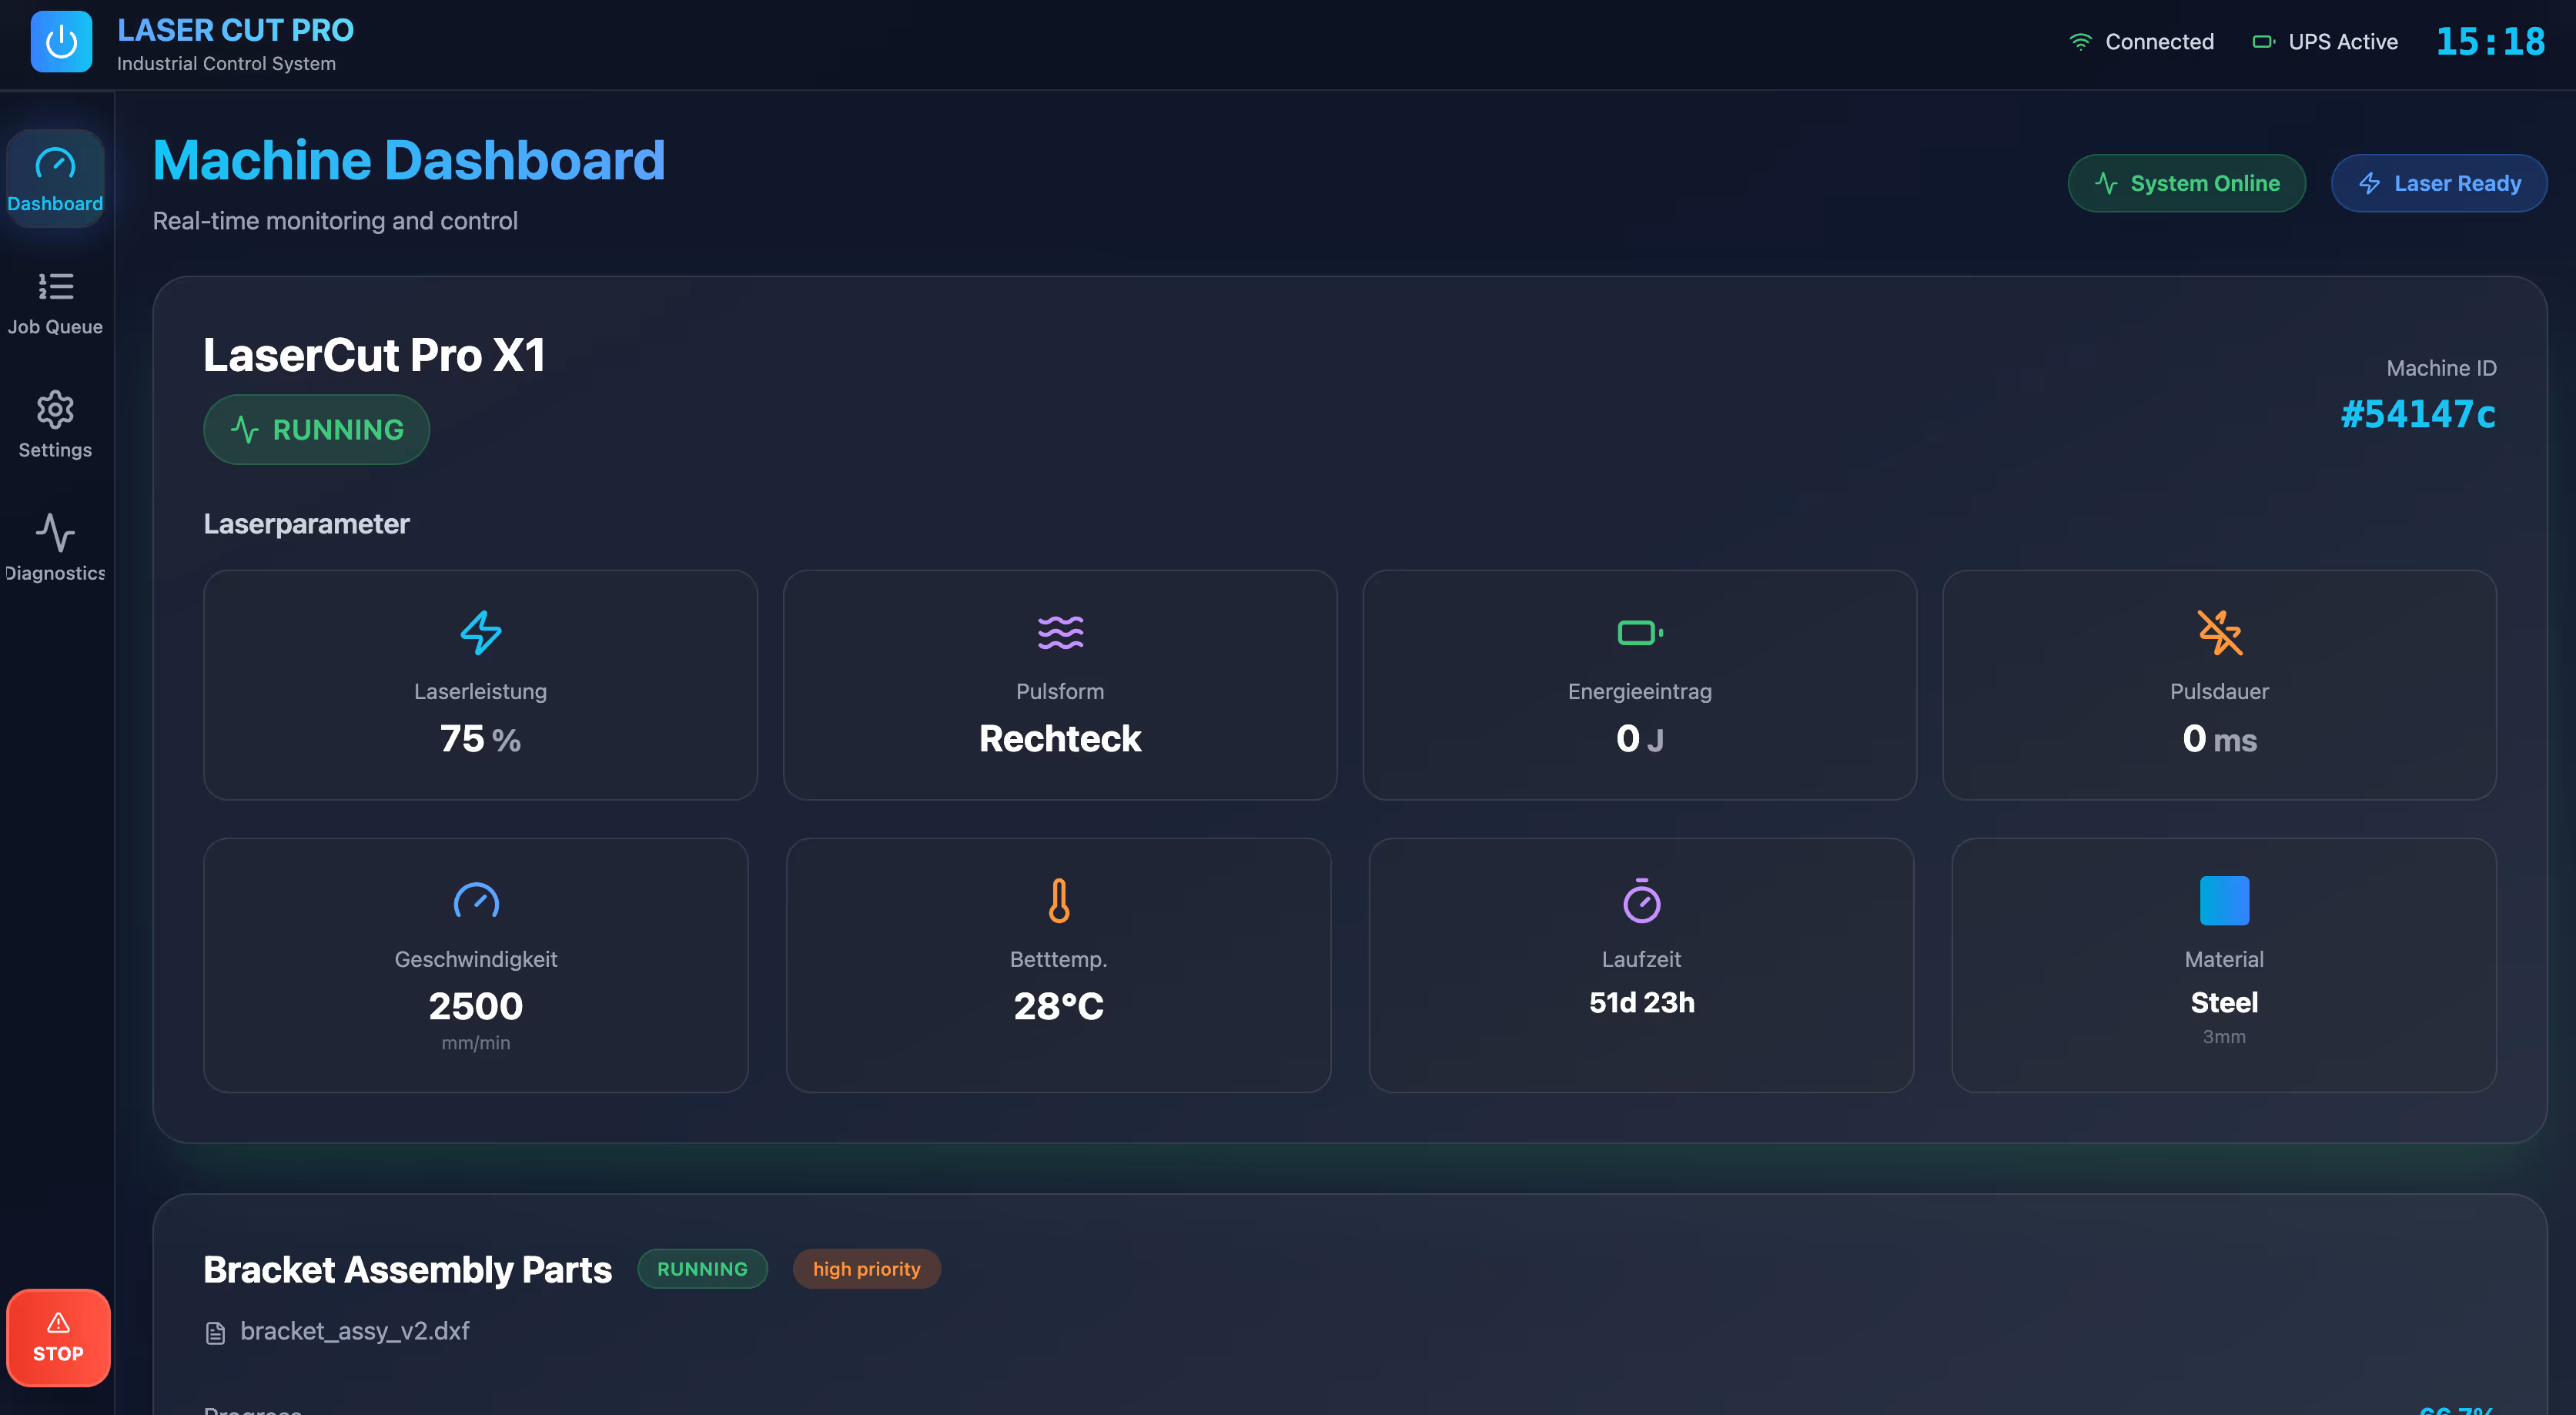Screen dimensions: 2576x1415
Task: Click the high priority job tag
Action: [866, 1268]
